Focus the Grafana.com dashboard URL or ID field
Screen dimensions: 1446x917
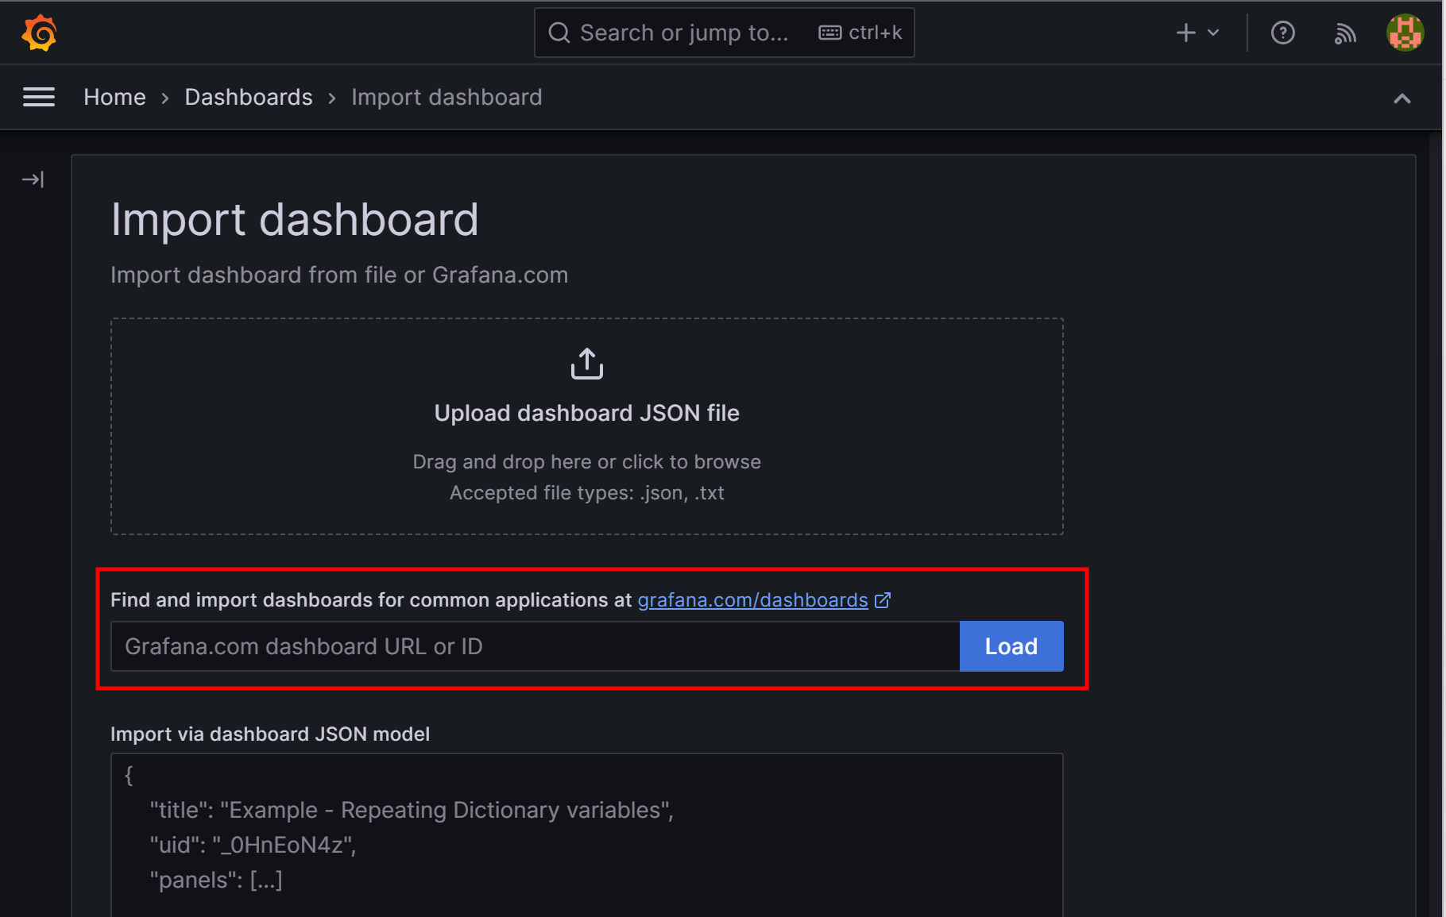535,646
